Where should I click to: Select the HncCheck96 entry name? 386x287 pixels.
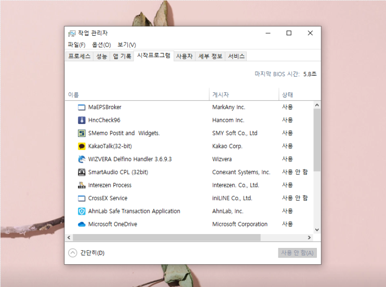104,120
